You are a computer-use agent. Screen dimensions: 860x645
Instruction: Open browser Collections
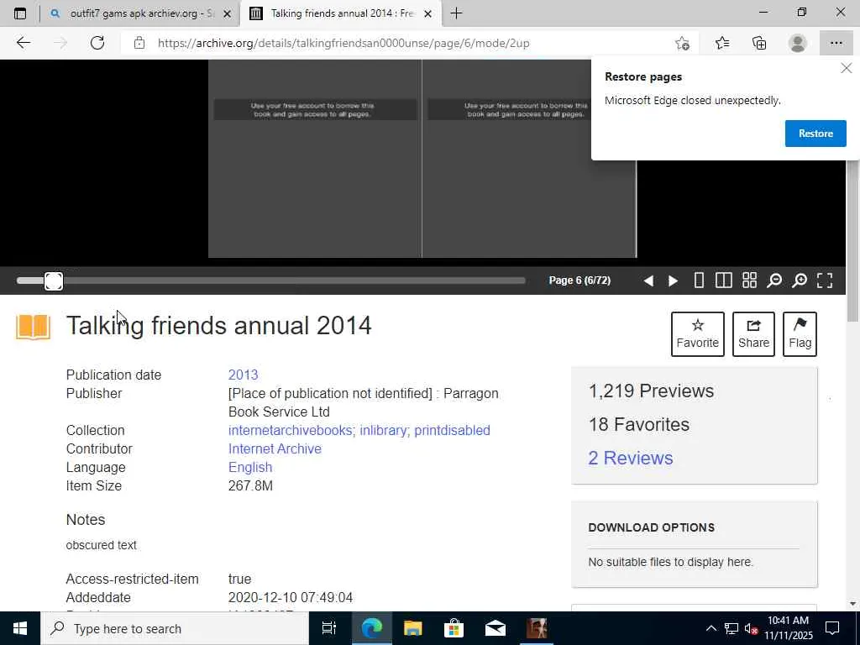pos(759,43)
